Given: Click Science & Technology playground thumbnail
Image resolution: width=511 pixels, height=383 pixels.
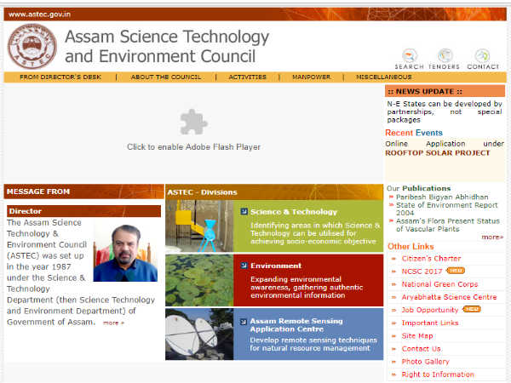Looking at the screenshot, I should [x=199, y=226].
